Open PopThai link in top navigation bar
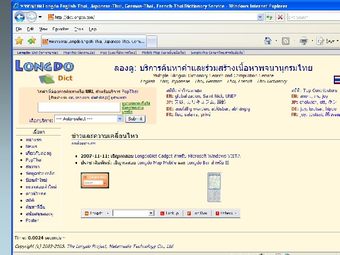The height and width of the screenshot is (255, 340). 79,52
